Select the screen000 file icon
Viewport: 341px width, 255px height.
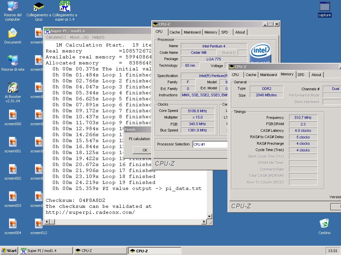pyautogui.click(x=13, y=118)
